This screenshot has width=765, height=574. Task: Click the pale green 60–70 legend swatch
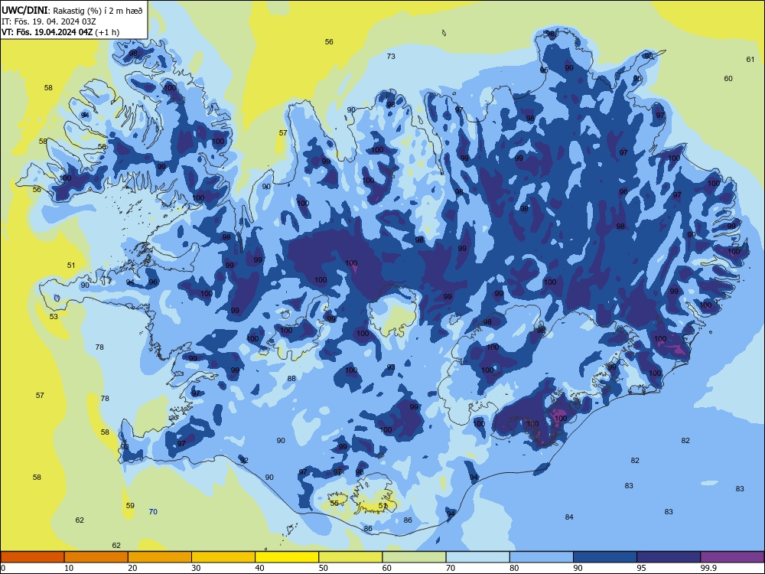coord(414,557)
